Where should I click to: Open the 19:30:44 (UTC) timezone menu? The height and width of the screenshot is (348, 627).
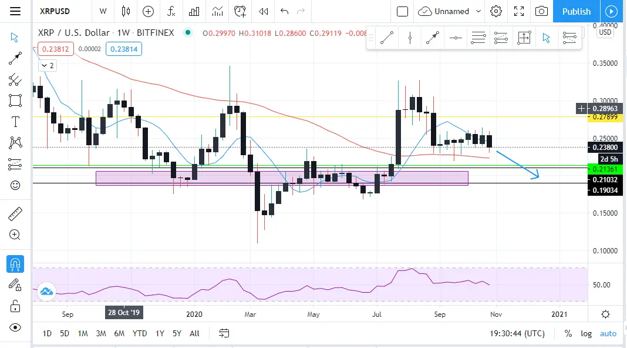click(517, 333)
